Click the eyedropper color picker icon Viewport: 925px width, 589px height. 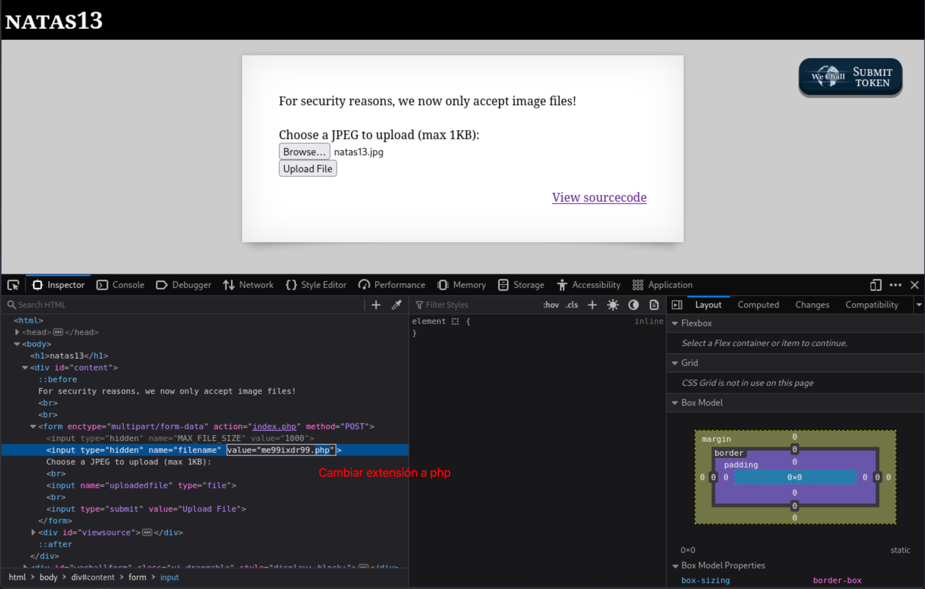[396, 305]
